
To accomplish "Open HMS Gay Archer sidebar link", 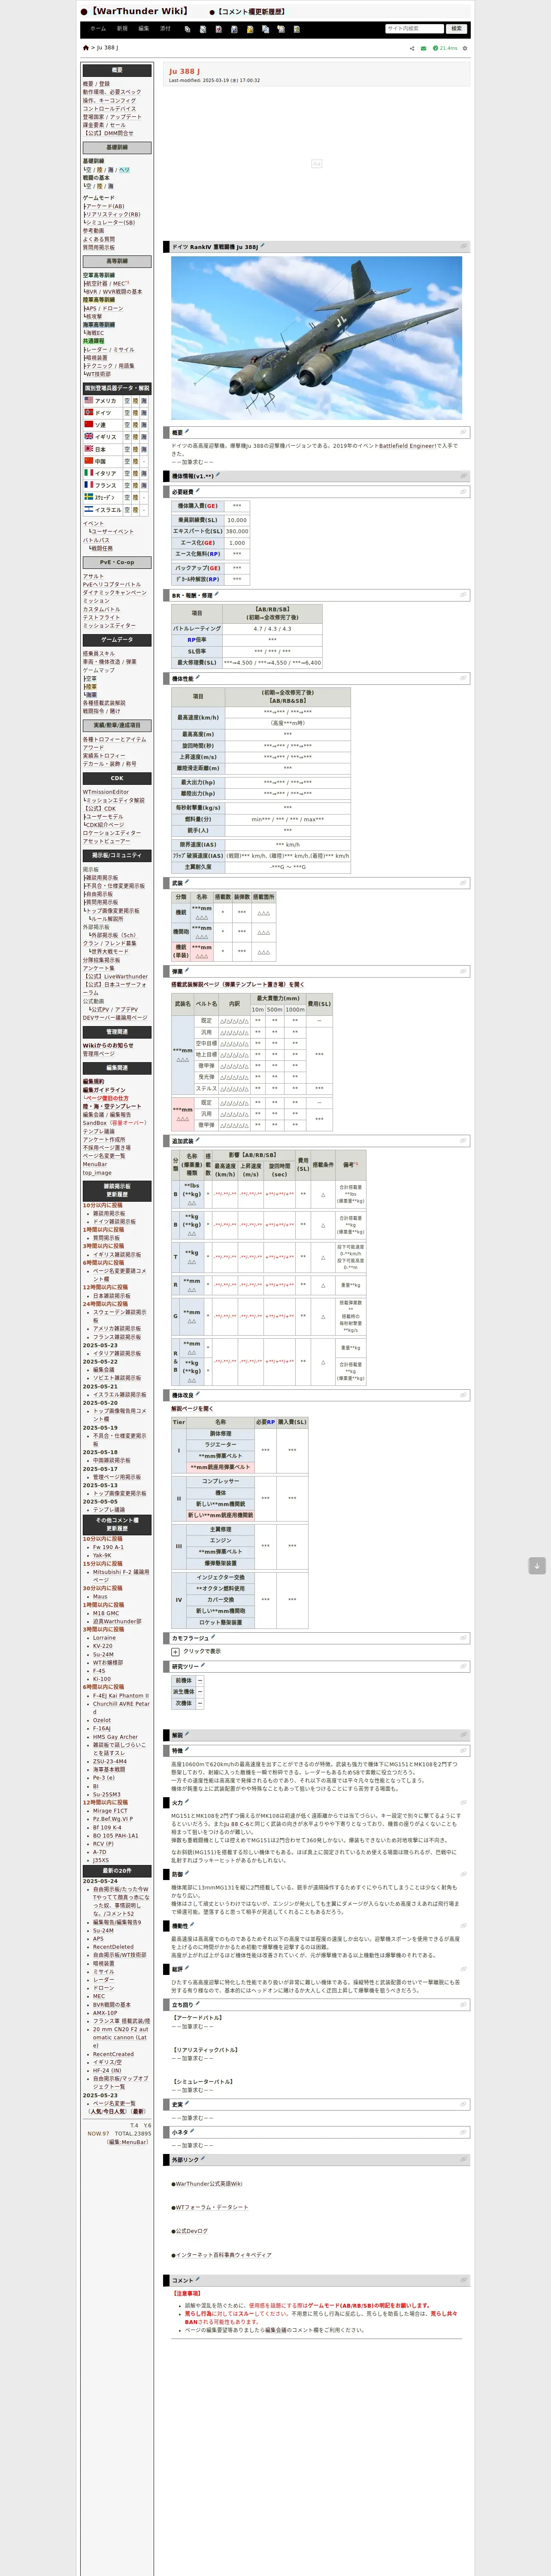I will click(x=116, y=1737).
